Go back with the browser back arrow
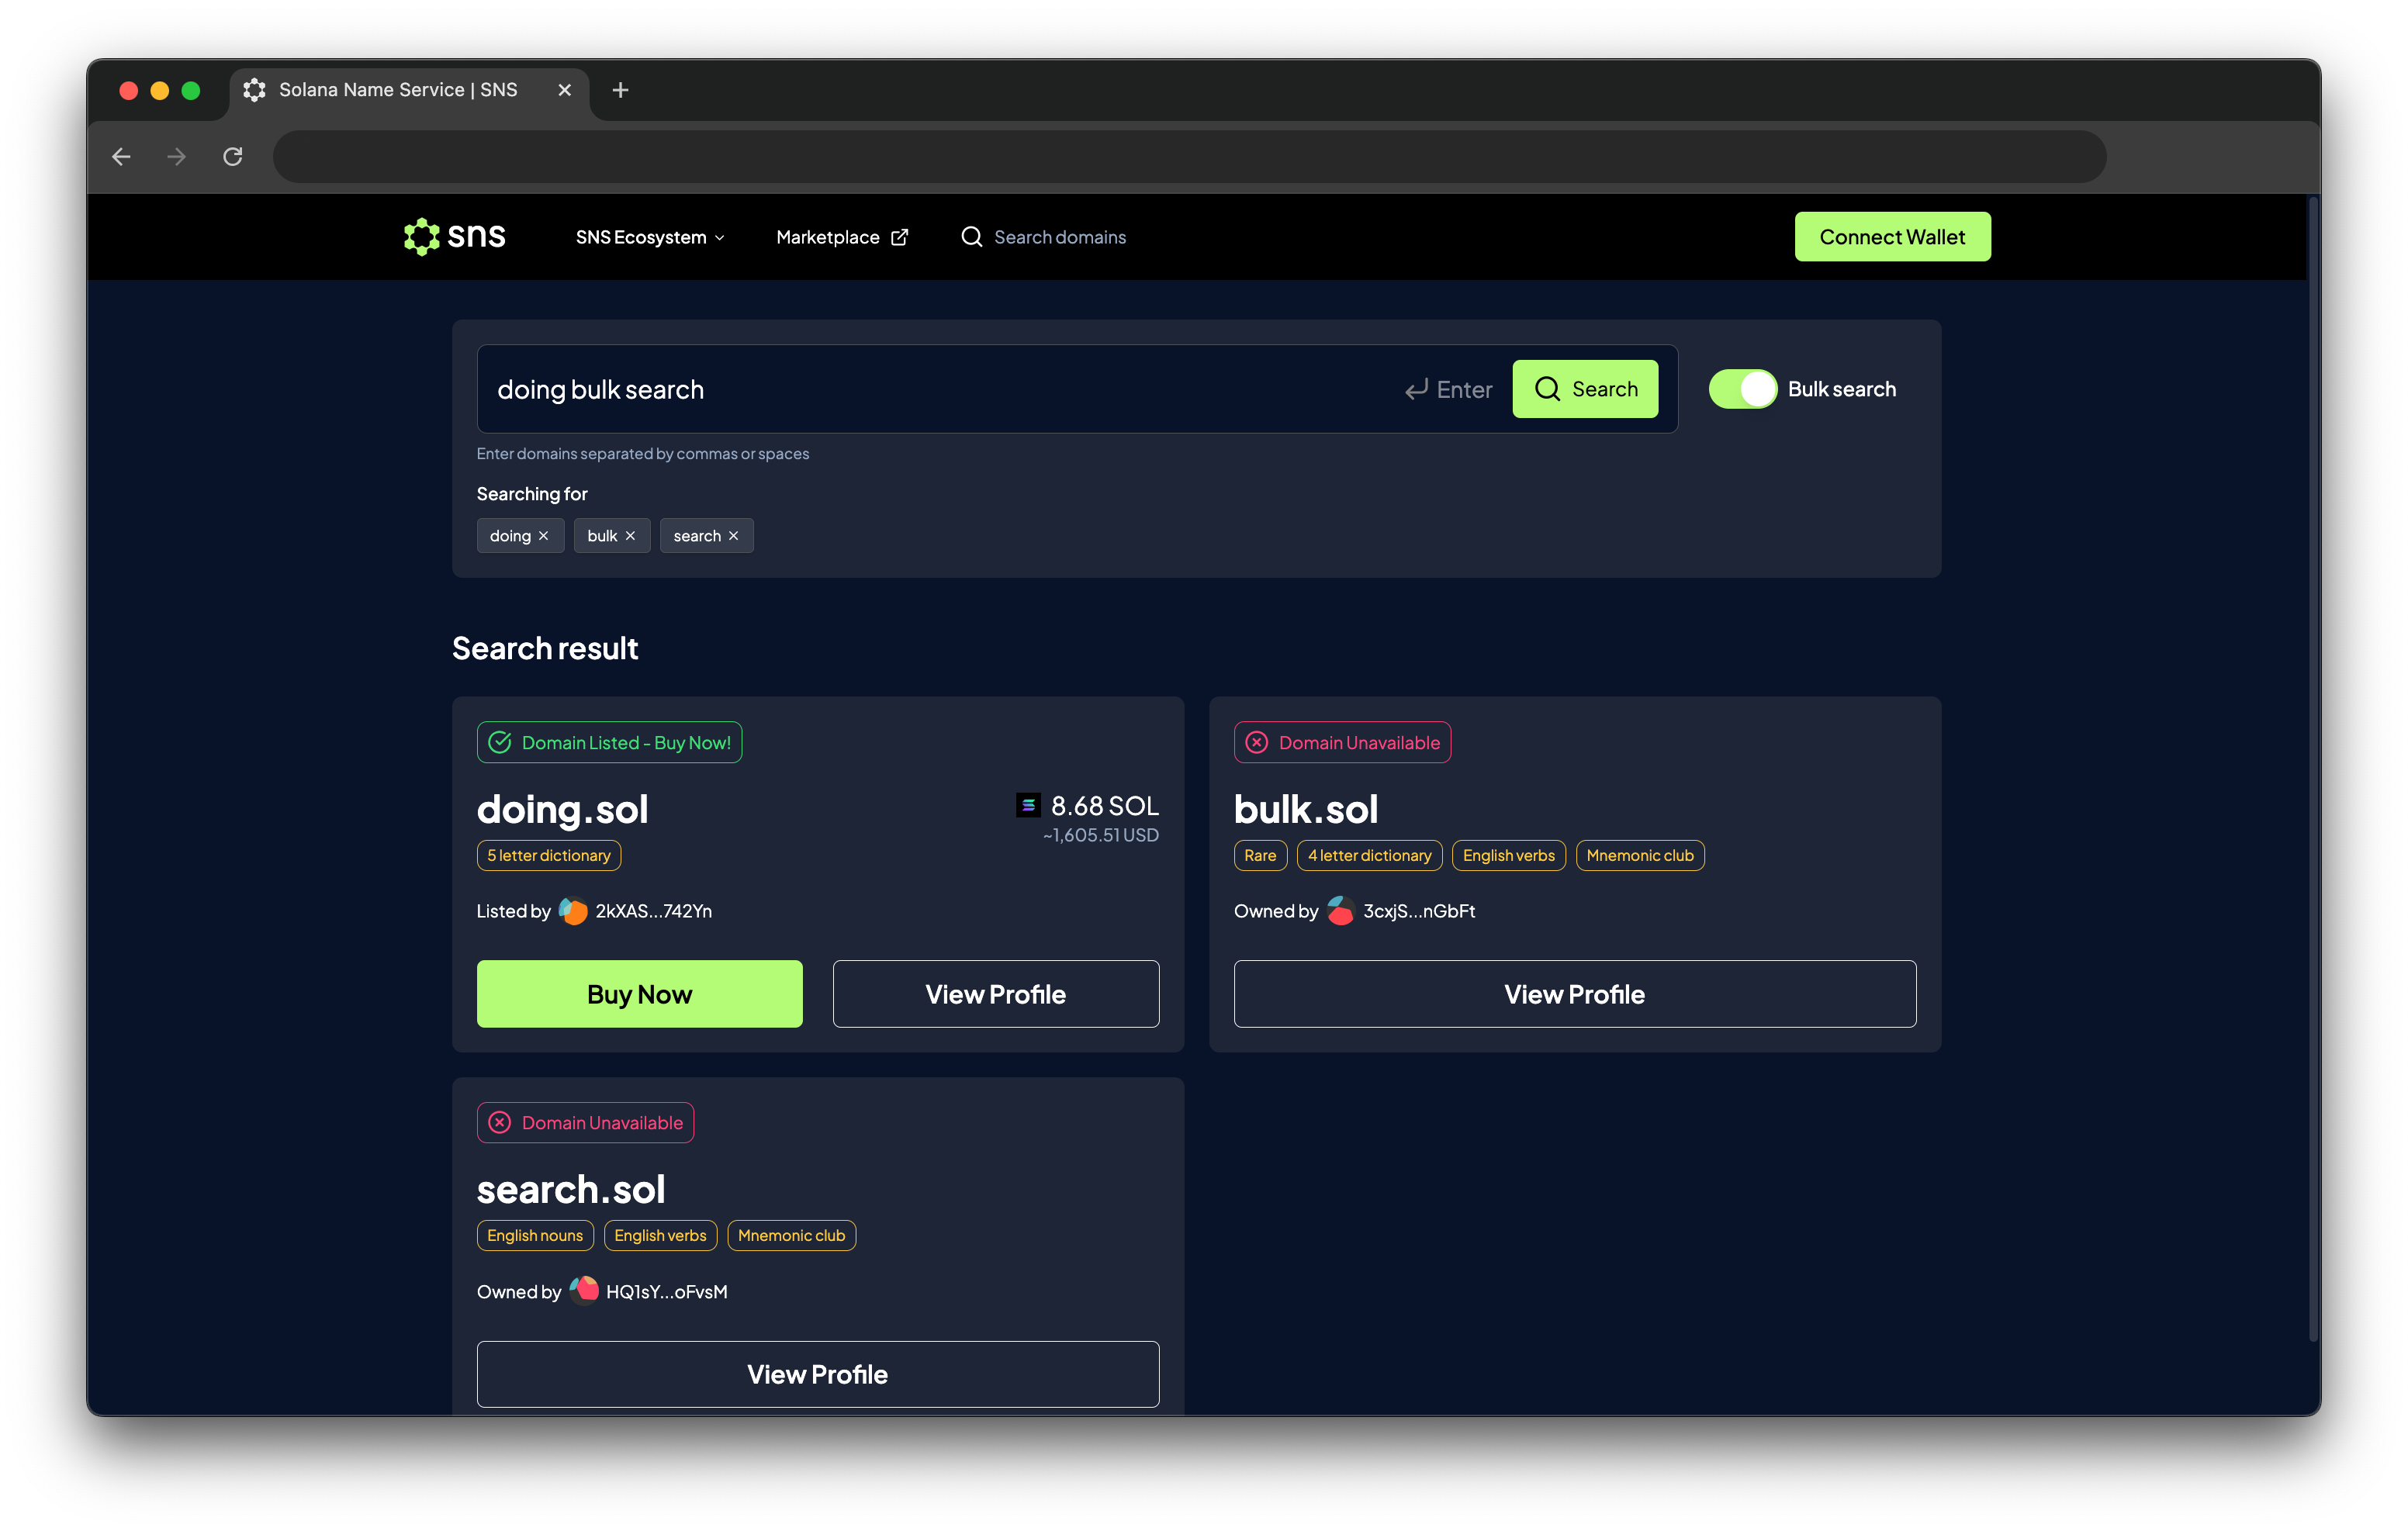 click(122, 157)
